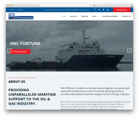Screen dimensions: 139x118
Task: Open the Contact Us navigation item
Action: 126,16
